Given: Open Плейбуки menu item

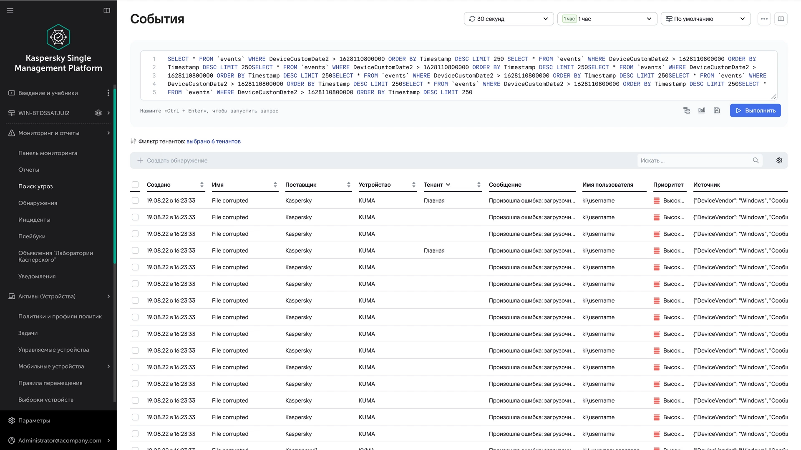Looking at the screenshot, I should [32, 236].
